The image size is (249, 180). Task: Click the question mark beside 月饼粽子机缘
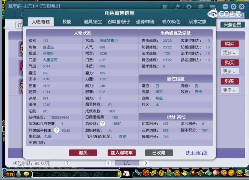point(57,130)
